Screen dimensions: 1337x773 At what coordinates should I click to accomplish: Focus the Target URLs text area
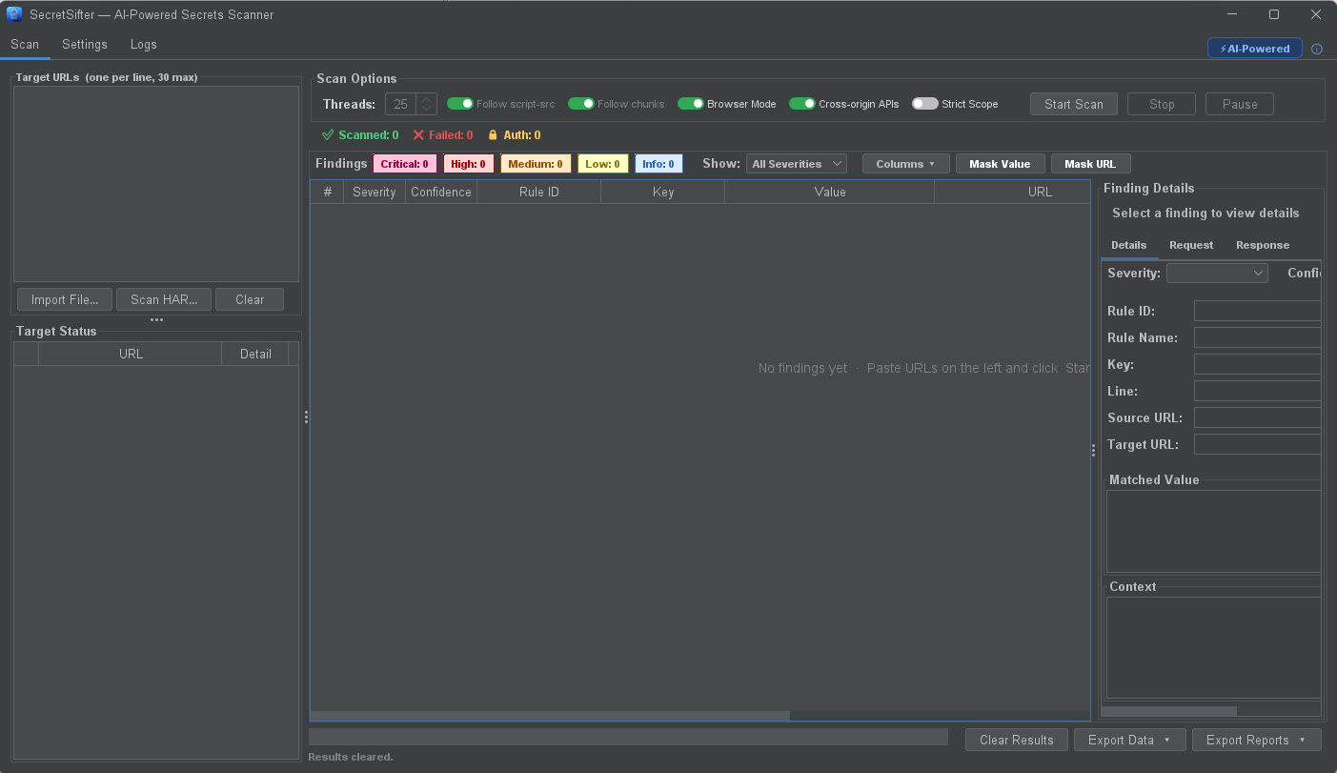click(x=156, y=184)
